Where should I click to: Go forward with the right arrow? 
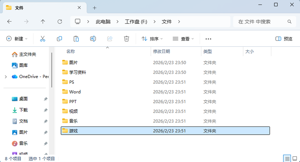pyautogui.click(x=26, y=21)
